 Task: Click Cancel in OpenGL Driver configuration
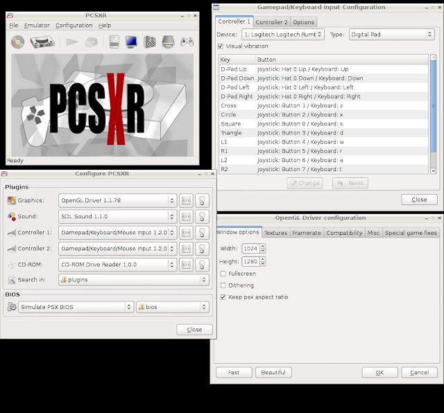419,373
